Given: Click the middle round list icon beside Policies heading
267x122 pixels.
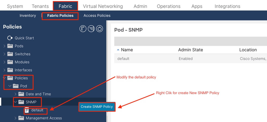Looking at the screenshot, I should click(x=91, y=29).
